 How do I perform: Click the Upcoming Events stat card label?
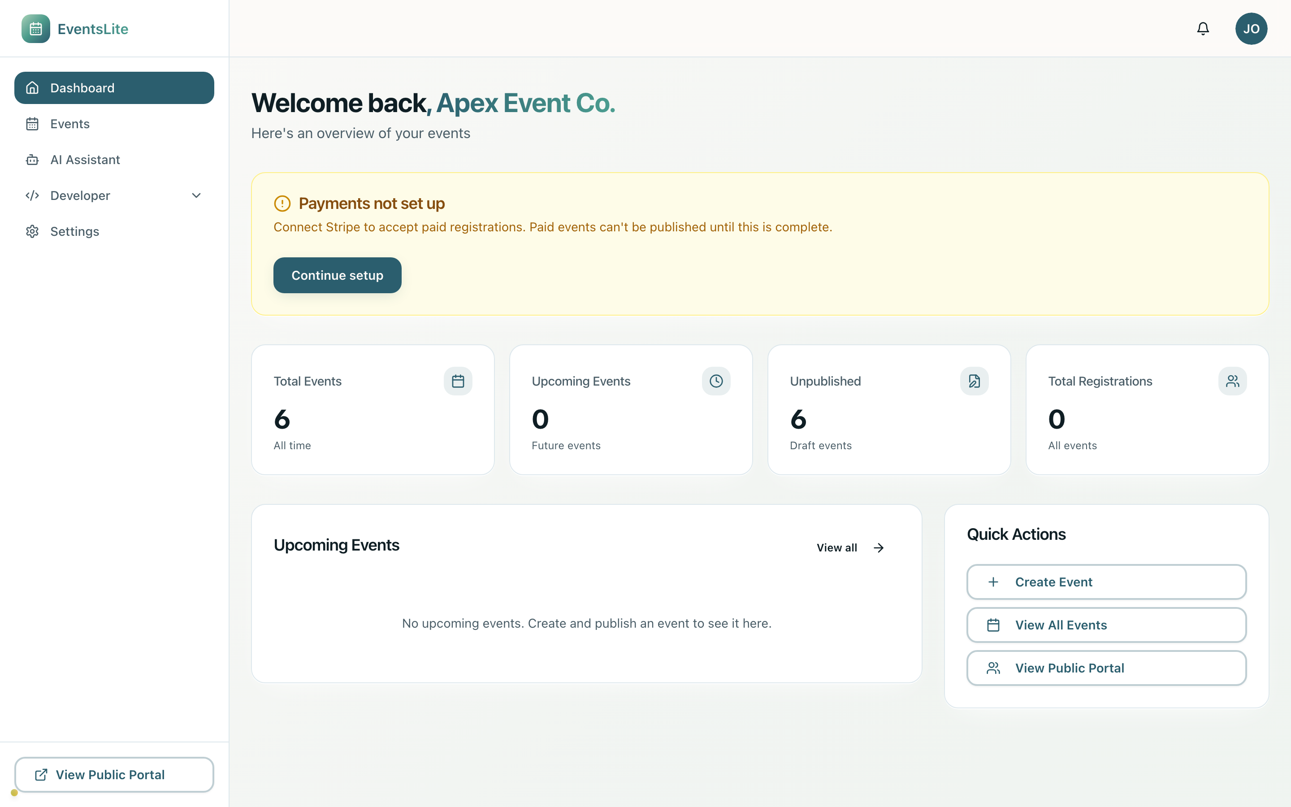(x=581, y=381)
